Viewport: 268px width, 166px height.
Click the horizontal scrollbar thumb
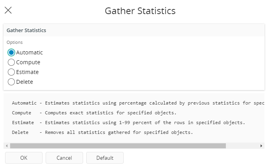pos(117,146)
